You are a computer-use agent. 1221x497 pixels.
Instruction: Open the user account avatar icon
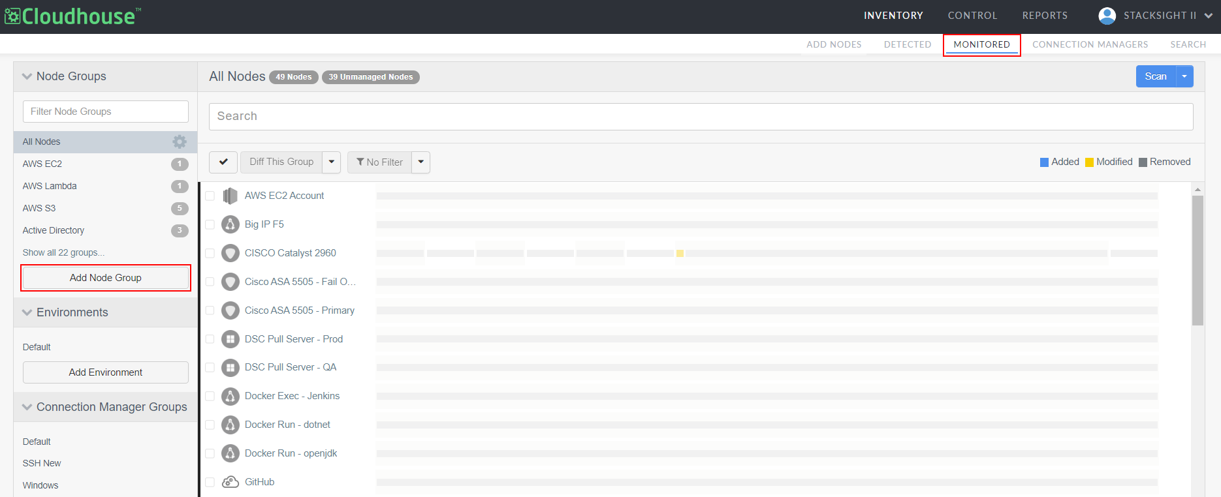[x=1107, y=16]
